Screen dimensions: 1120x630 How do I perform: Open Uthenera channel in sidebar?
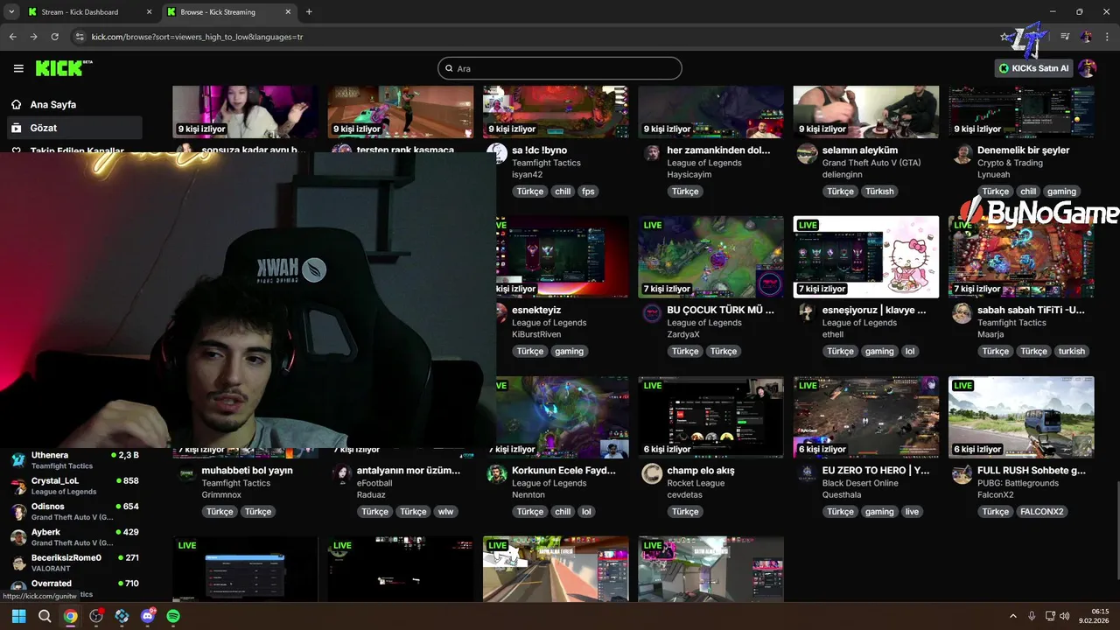point(73,459)
